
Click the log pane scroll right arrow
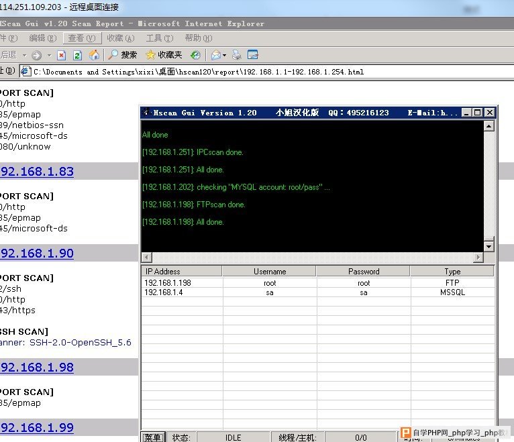[478, 258]
